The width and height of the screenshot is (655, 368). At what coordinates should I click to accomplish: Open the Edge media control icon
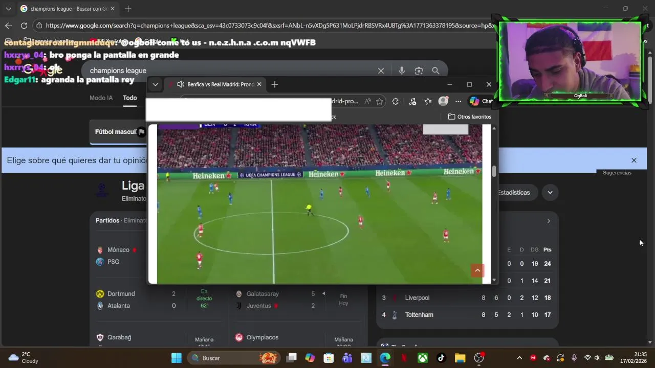click(x=412, y=101)
